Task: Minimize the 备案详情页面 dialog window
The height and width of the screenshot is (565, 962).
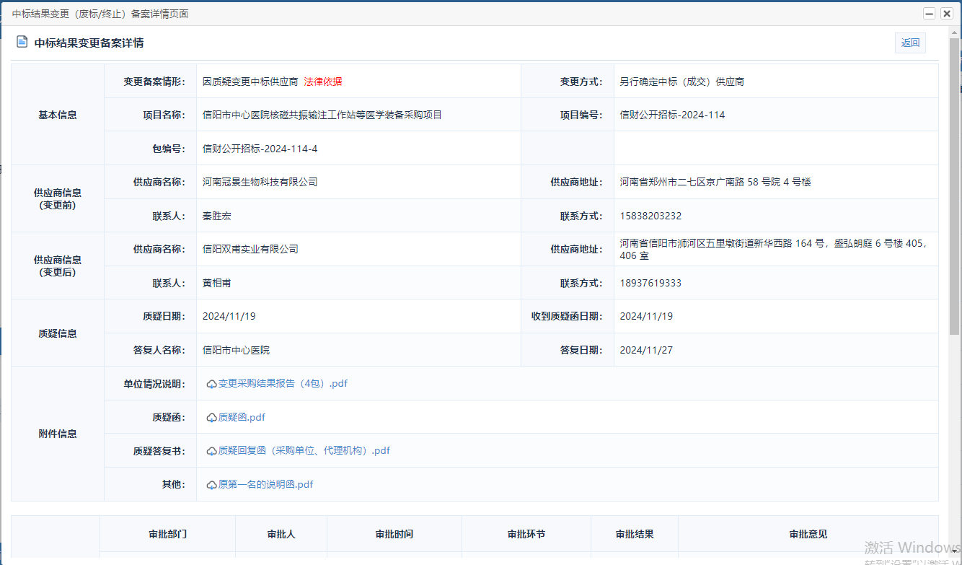Action: (930, 14)
